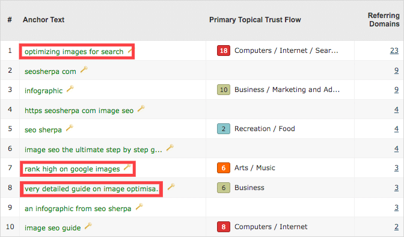Sort by Primary Topical Trust Flow header
404x237 pixels.
pyautogui.click(x=255, y=20)
